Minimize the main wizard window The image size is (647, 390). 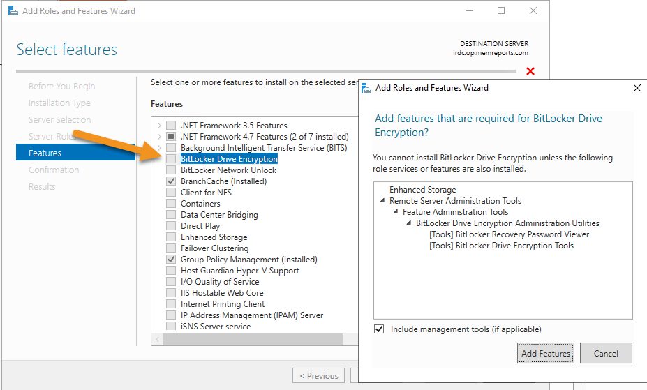tap(470, 10)
